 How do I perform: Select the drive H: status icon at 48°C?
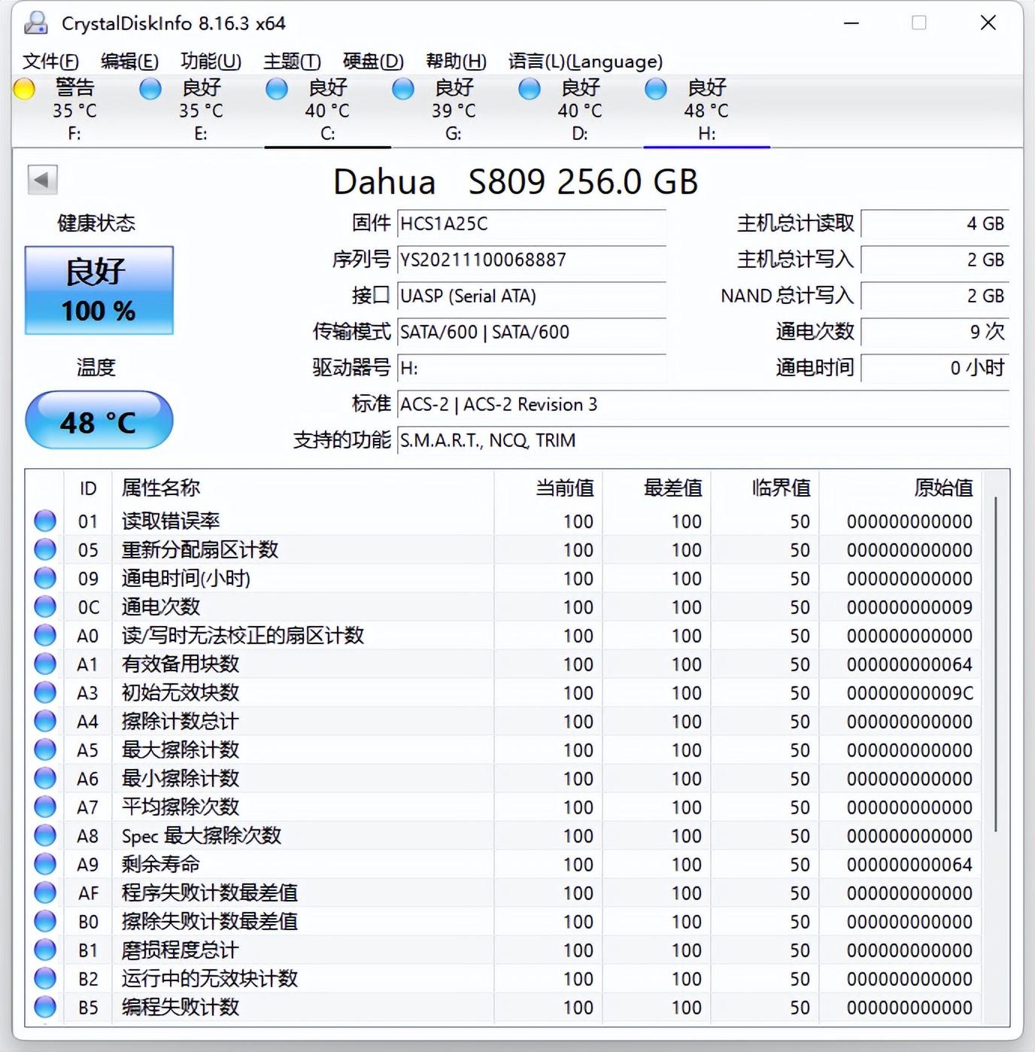coord(655,88)
